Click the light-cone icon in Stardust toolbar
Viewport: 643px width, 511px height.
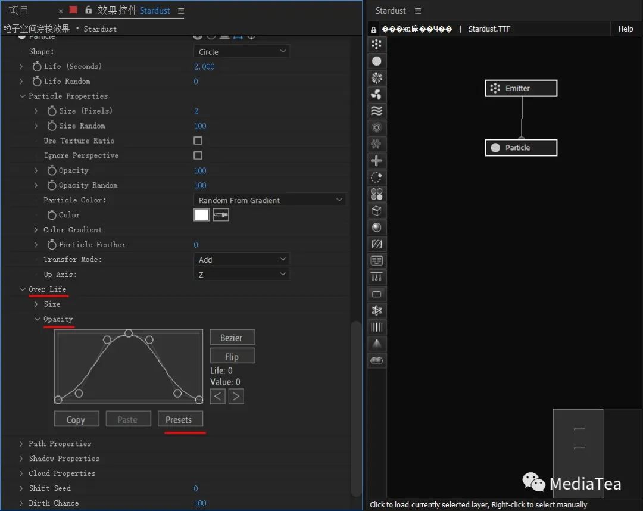pyautogui.click(x=376, y=344)
